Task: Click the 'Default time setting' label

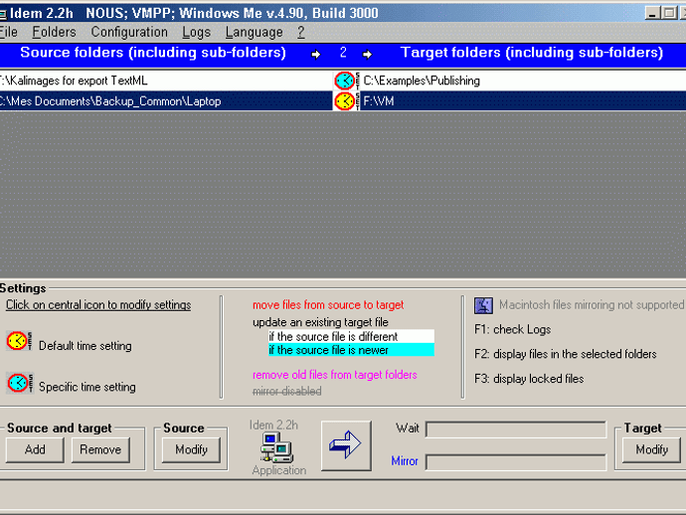Action: [x=86, y=346]
